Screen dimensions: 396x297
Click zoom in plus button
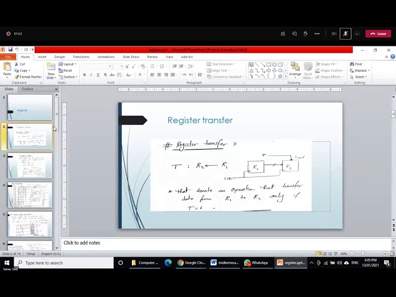pyautogui.click(x=385, y=254)
